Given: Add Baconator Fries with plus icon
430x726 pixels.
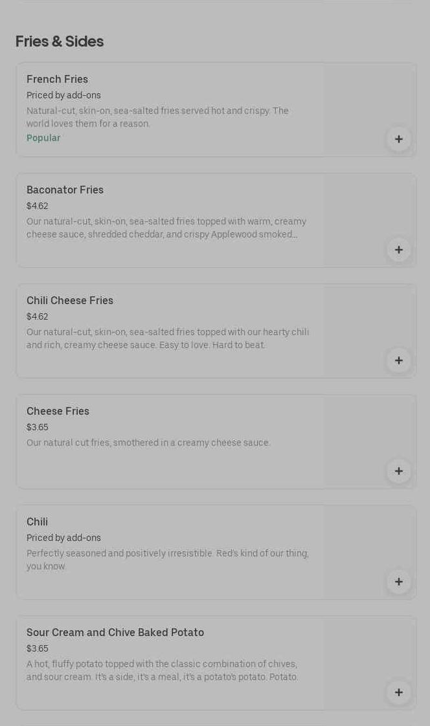Looking at the screenshot, I should point(398,250).
